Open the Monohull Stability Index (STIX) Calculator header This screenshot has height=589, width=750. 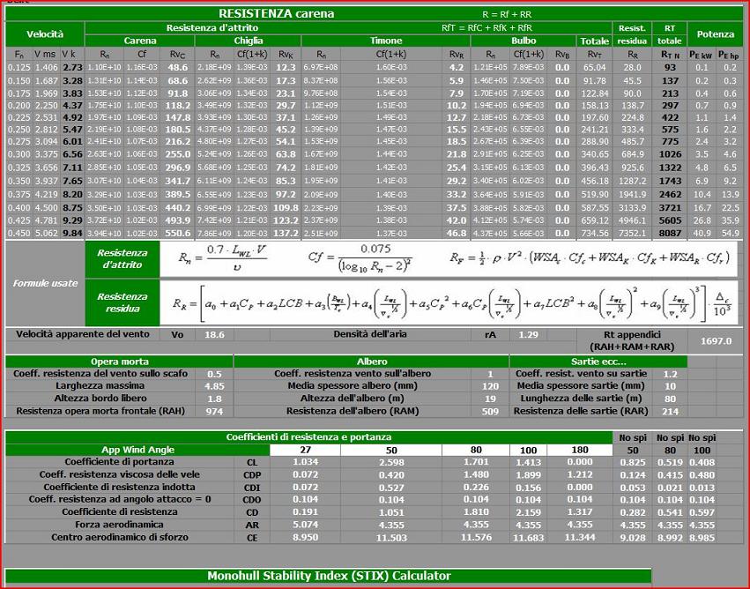[329, 576]
